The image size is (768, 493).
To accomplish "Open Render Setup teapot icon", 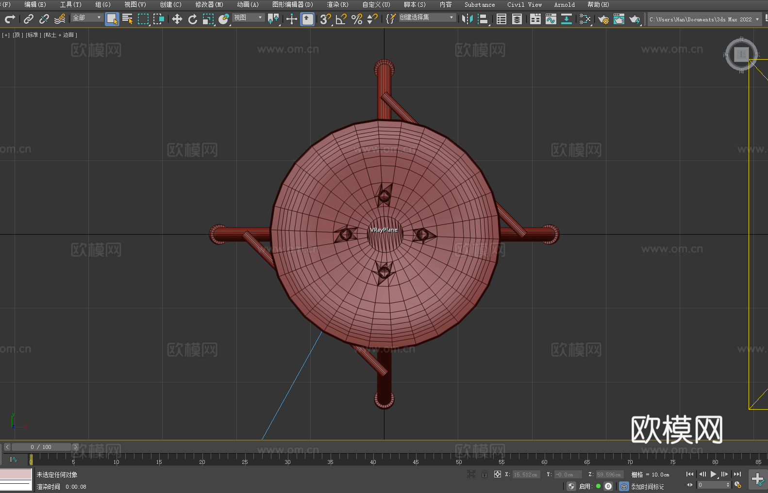I will pos(603,19).
